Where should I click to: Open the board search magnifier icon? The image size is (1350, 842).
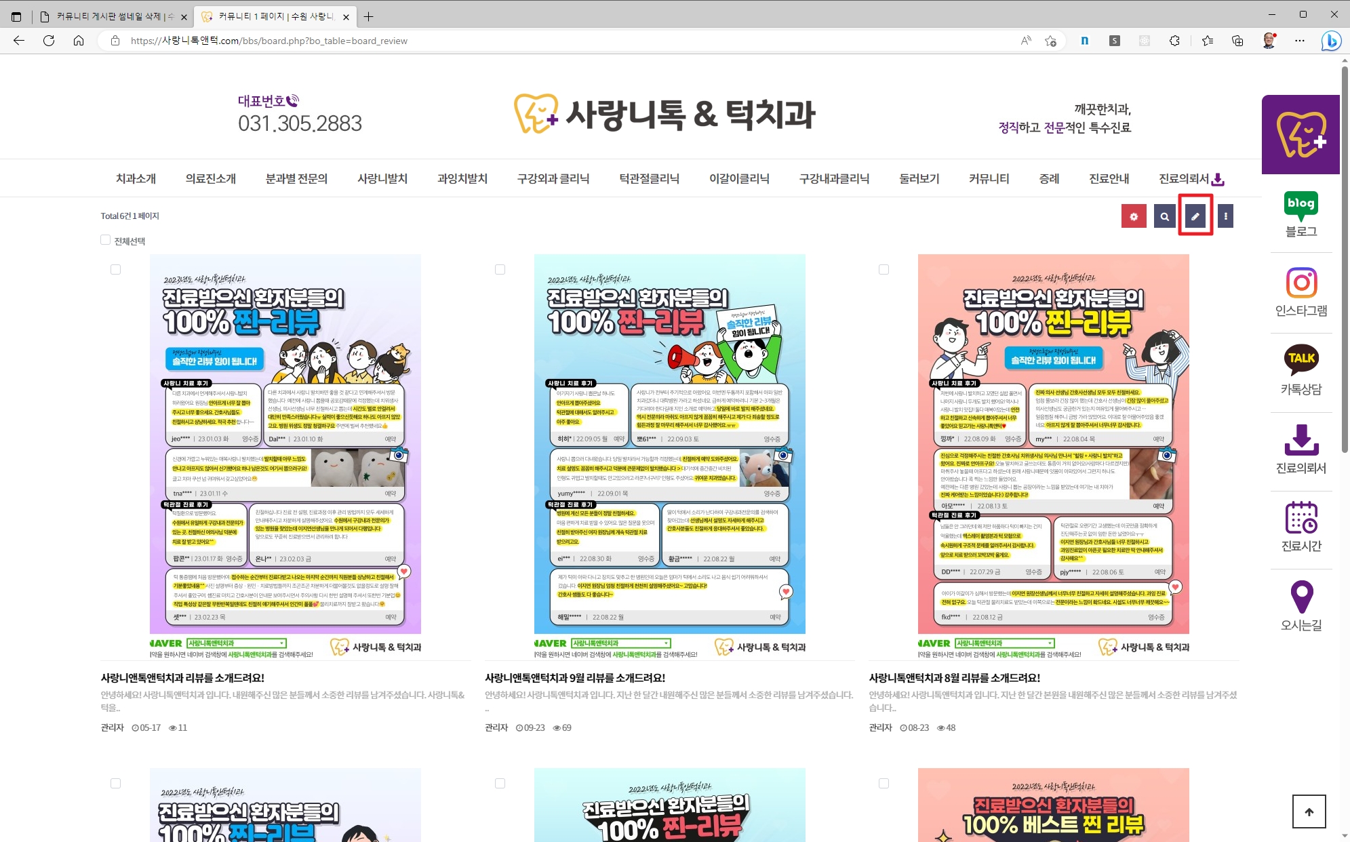click(x=1164, y=217)
